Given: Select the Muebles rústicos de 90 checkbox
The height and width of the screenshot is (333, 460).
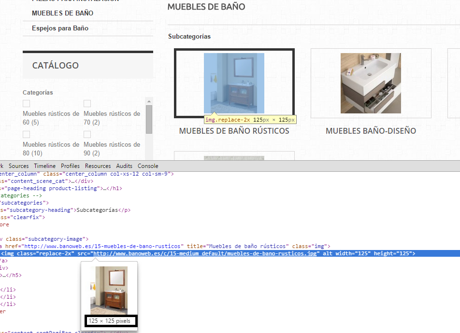Looking at the screenshot, I should (x=87, y=135).
